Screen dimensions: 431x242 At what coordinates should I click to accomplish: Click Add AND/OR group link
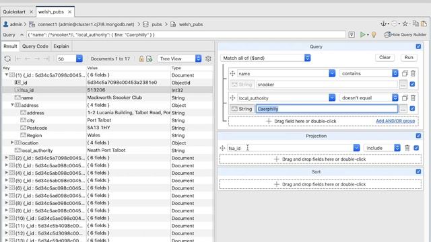(395, 121)
